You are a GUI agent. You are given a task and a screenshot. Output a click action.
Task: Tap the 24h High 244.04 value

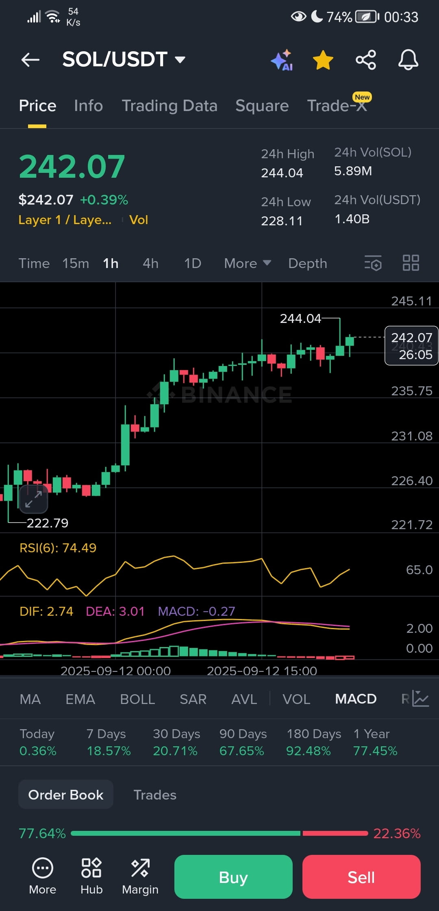[x=282, y=173]
